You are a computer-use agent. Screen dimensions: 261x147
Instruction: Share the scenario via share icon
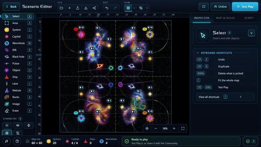coord(94,8)
